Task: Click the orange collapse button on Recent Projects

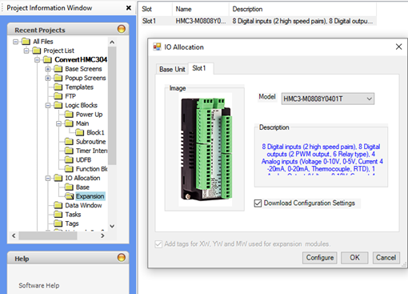Action: pyautogui.click(x=122, y=29)
